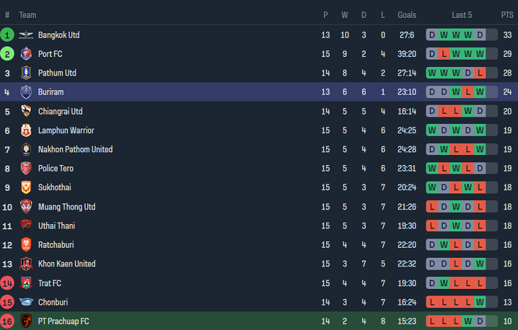Sort table by PTS column header
Image resolution: width=518 pixels, height=330 pixels.
click(x=507, y=15)
